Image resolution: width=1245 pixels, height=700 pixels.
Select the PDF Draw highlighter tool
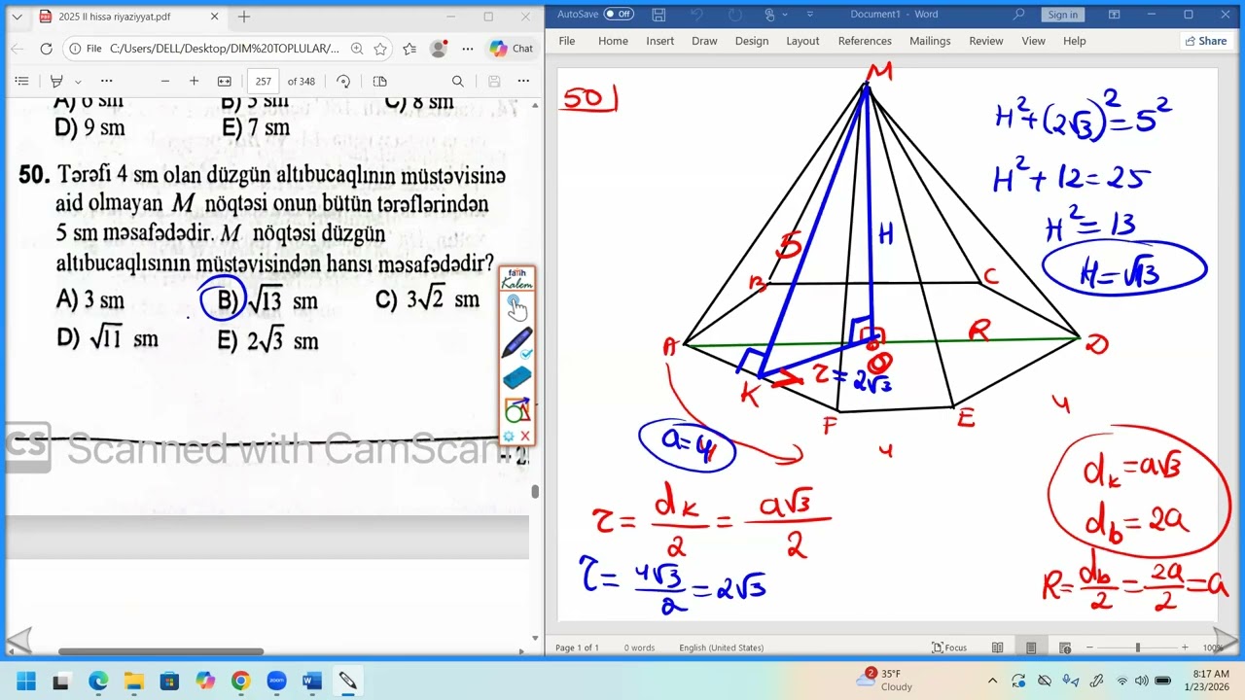56,82
